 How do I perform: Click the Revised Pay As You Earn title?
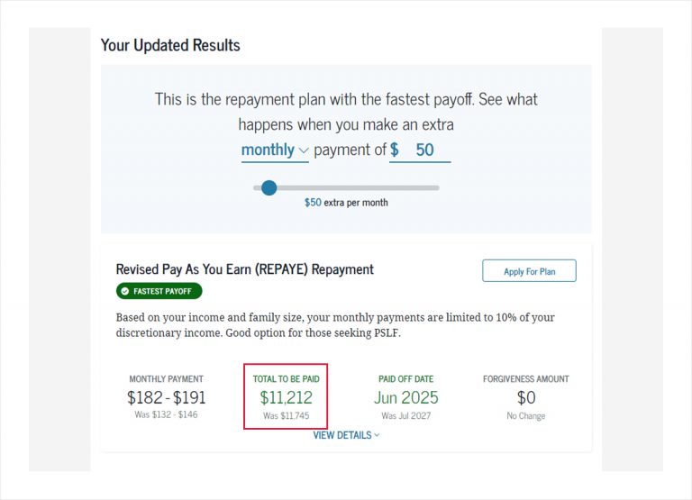244,269
